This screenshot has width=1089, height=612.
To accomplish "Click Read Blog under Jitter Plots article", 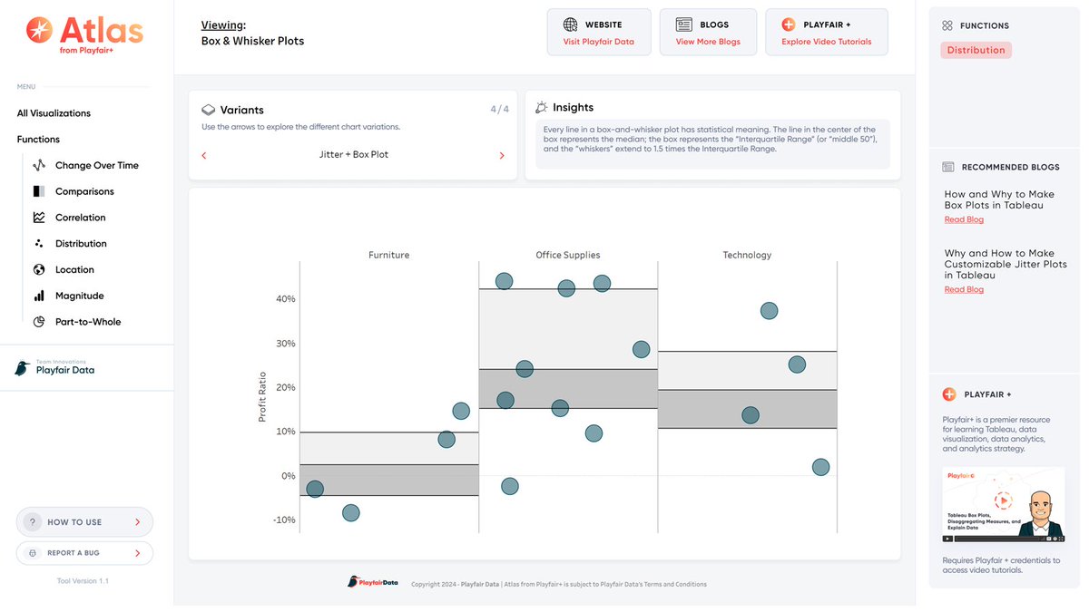I will 964,289.
